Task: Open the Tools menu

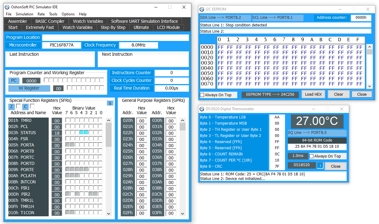Action: 53,14
